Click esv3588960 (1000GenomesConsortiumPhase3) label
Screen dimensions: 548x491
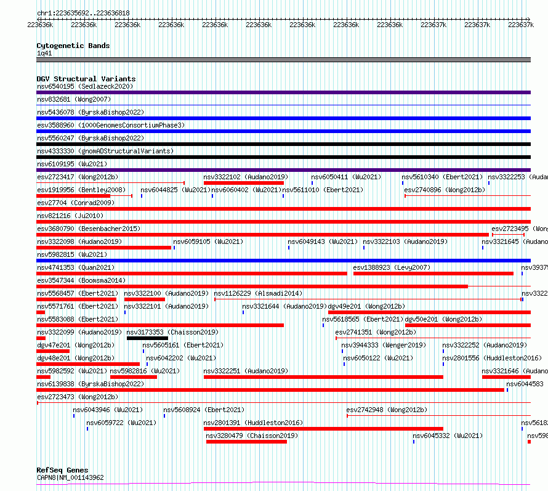(x=111, y=125)
